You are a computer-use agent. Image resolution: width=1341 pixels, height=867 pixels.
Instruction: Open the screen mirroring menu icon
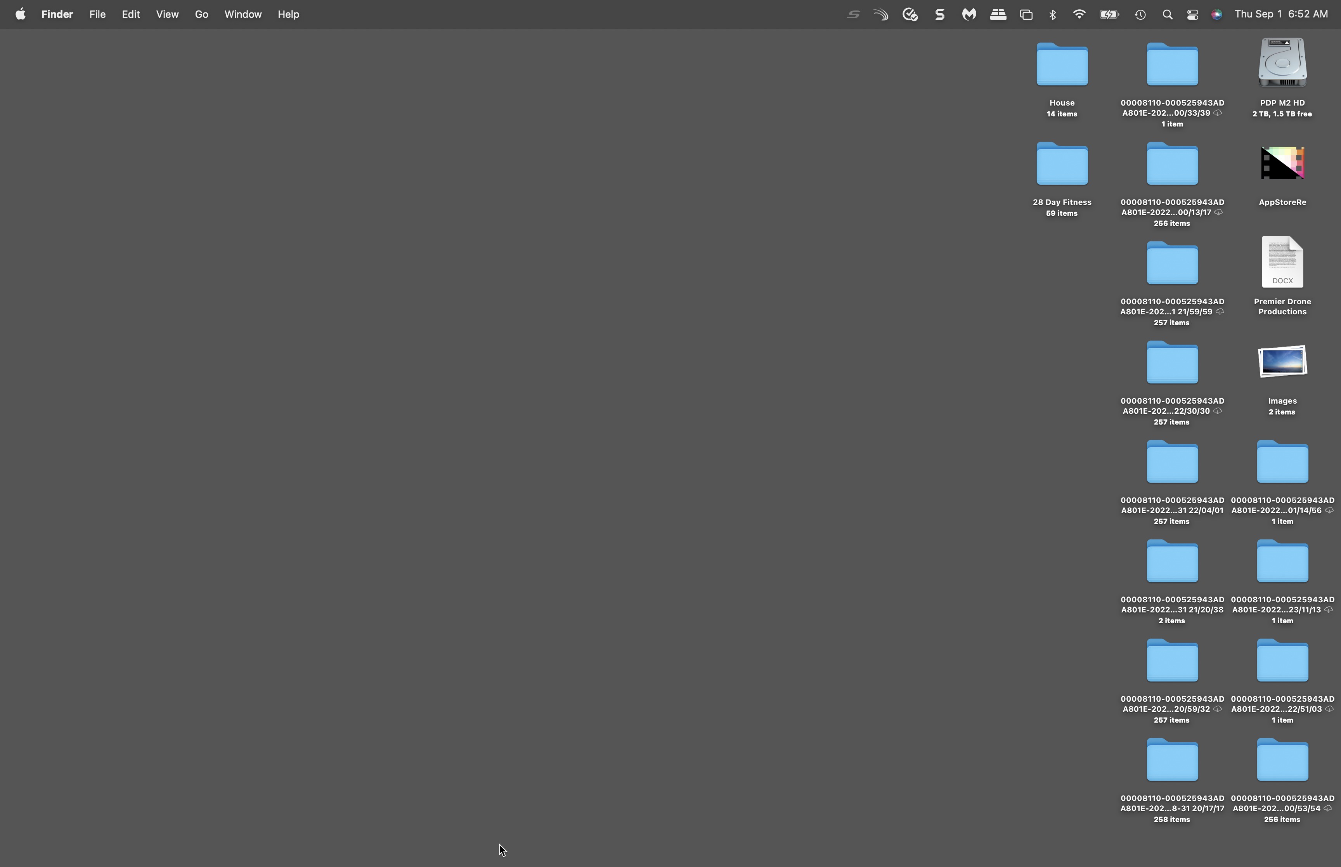tap(1026, 15)
